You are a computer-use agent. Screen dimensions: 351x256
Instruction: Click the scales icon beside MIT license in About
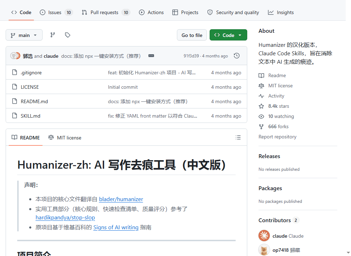pyautogui.click(x=261, y=86)
